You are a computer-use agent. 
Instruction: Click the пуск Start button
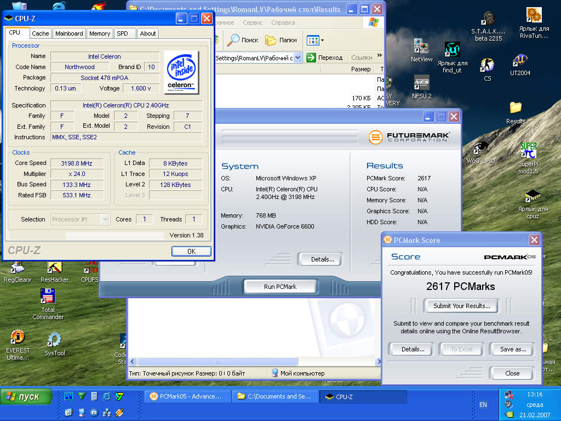26,396
